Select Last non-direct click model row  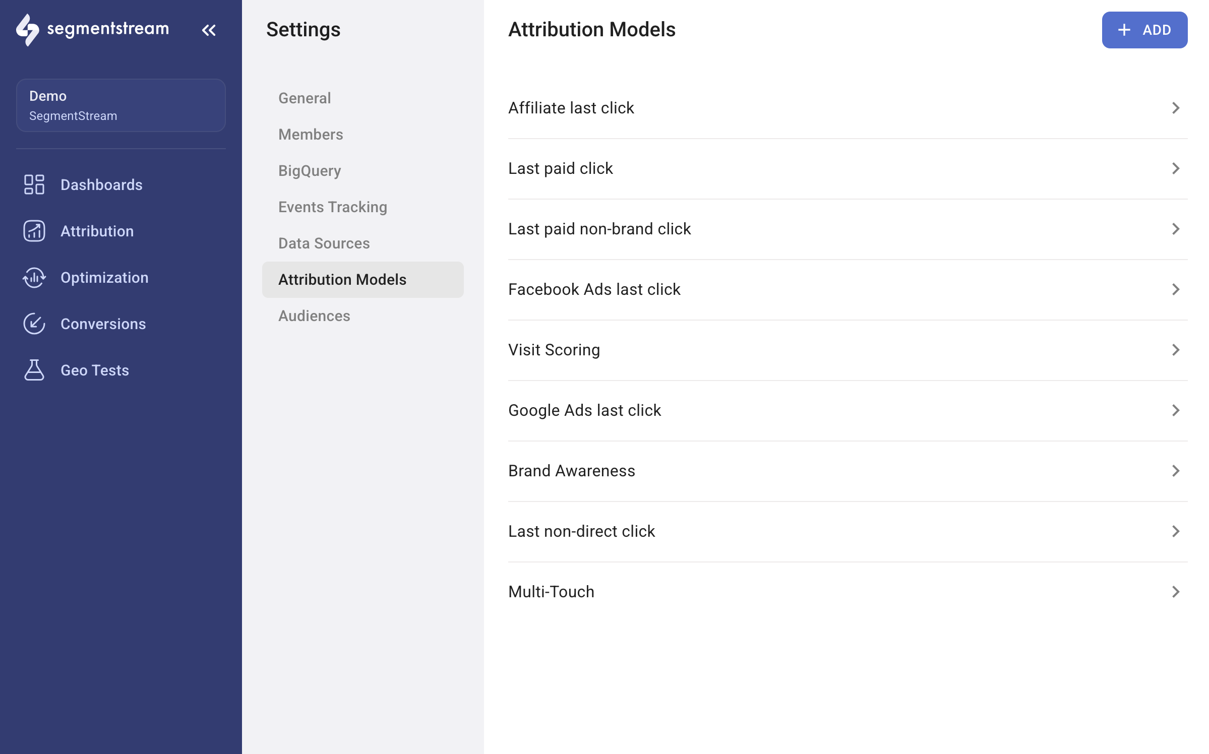tap(581, 531)
